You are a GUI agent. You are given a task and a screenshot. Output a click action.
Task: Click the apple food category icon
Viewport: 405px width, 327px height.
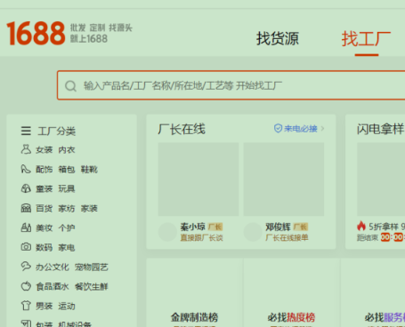coord(26,286)
